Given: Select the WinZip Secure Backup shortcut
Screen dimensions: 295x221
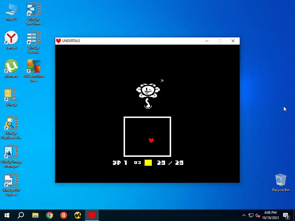Looking at the screenshot, I should 33,42.
